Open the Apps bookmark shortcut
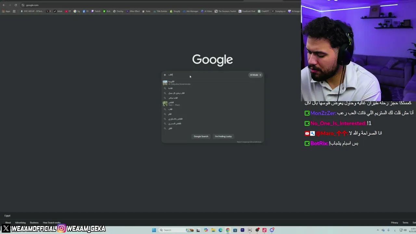The width and height of the screenshot is (416, 234). click(x=6, y=11)
